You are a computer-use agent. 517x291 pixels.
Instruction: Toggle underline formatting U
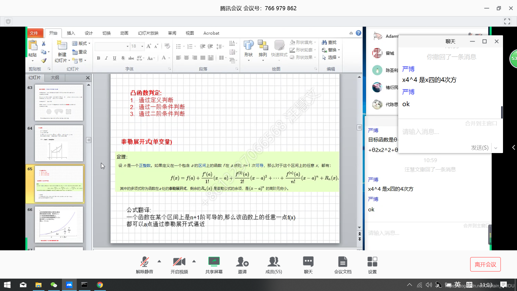point(114,58)
